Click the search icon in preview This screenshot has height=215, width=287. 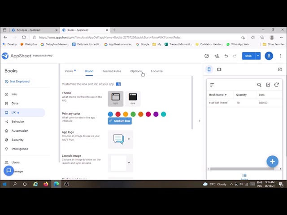point(259,85)
